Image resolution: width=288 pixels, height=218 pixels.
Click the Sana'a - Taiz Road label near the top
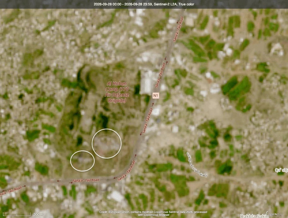pyautogui.click(x=178, y=29)
